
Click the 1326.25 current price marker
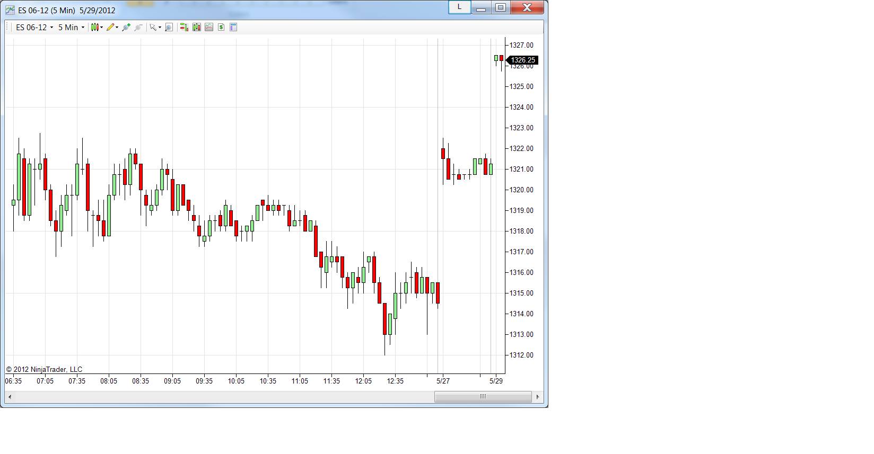pyautogui.click(x=522, y=60)
